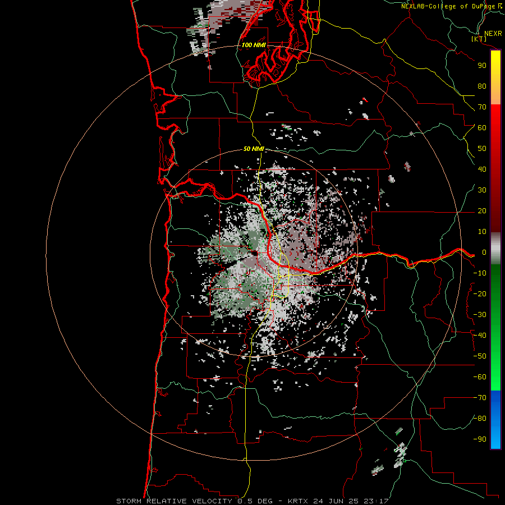Click the 10 value on the velocity scale
The width and height of the screenshot is (505, 505).
coord(482,232)
